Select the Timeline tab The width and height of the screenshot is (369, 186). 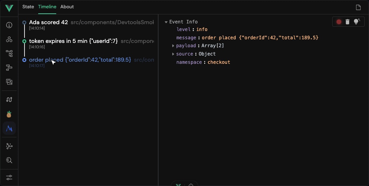tap(47, 7)
